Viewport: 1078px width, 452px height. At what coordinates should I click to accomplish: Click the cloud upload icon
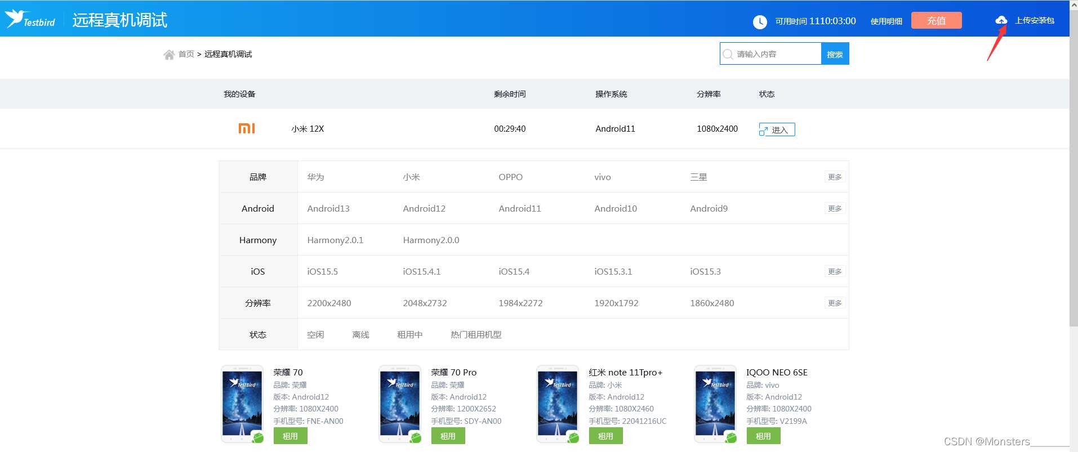[x=1001, y=20]
